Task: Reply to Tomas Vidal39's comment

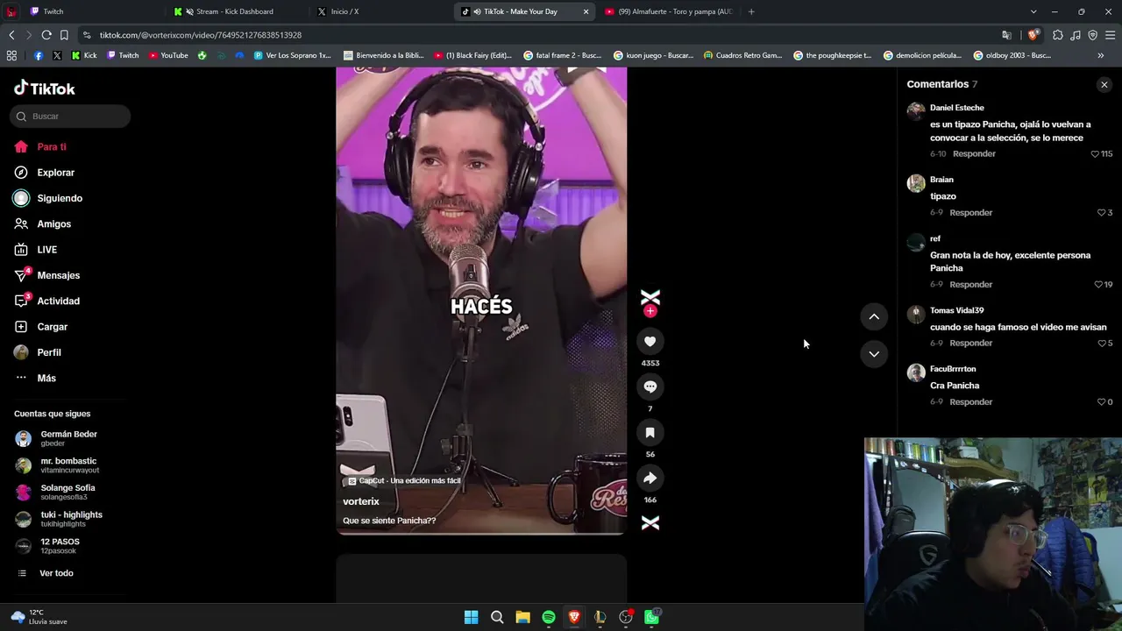Action: point(970,343)
